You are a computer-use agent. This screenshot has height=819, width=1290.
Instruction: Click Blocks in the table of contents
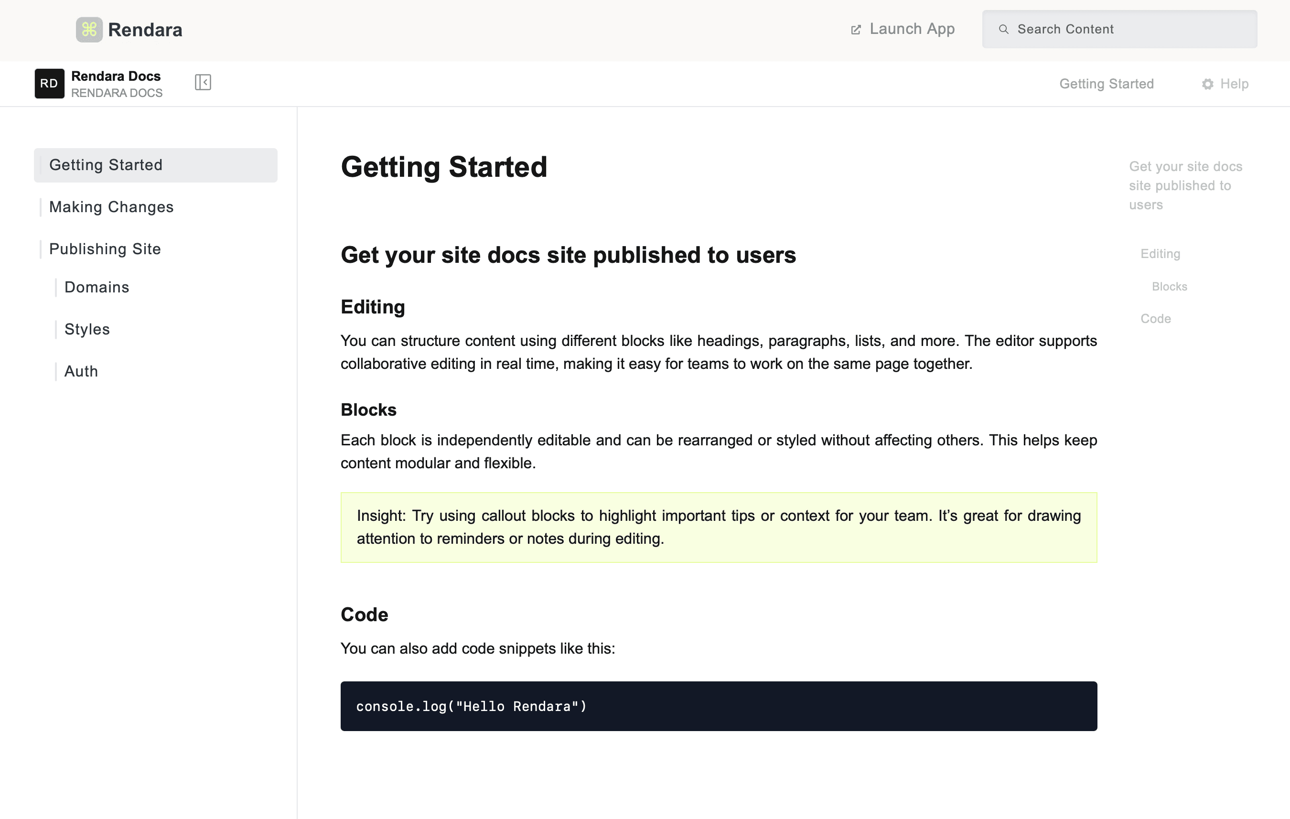point(1169,286)
